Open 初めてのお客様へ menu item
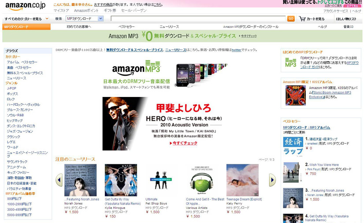 [x=79, y=27]
